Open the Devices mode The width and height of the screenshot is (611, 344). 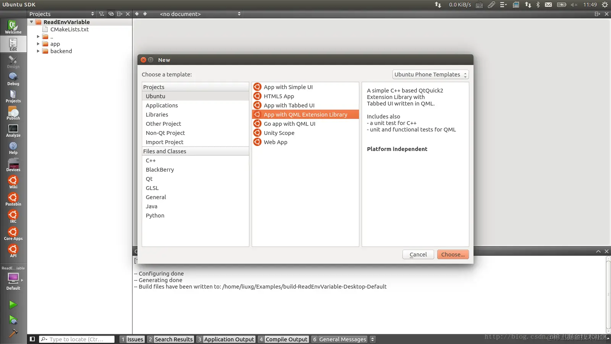coord(13,165)
